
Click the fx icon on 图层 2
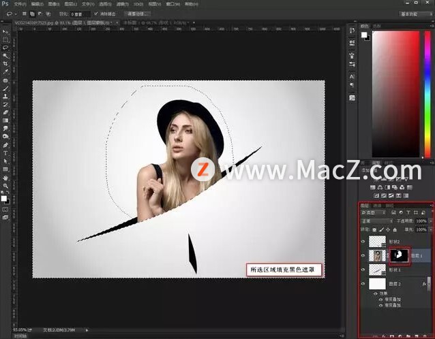point(424,284)
